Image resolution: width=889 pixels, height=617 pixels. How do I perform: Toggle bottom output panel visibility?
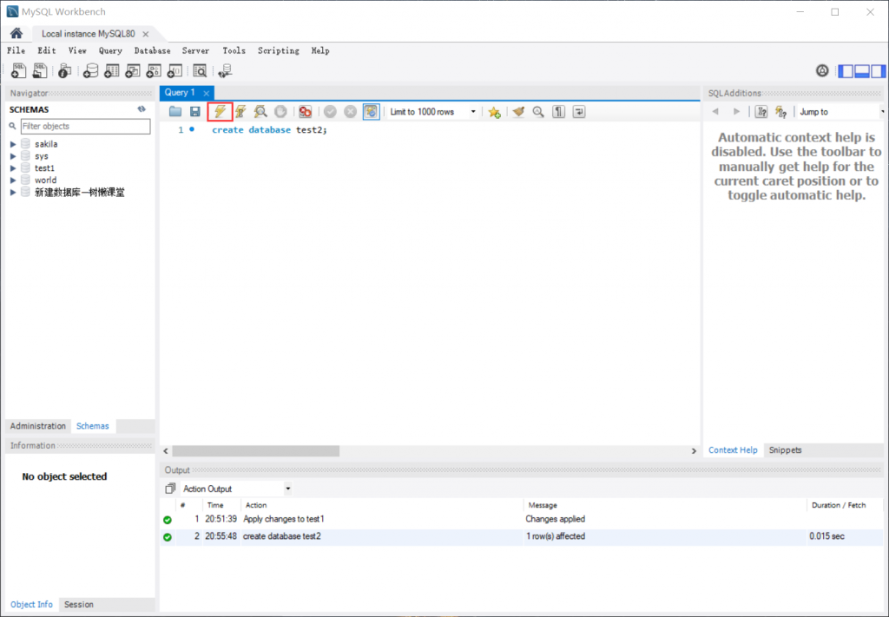(862, 71)
